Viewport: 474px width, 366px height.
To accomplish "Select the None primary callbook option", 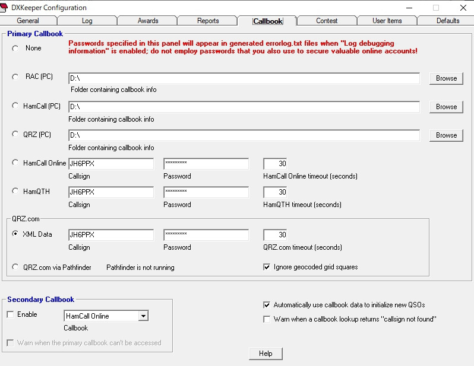I will coord(15,48).
